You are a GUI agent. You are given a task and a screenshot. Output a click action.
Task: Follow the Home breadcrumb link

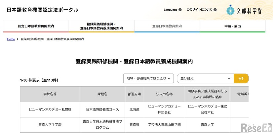[11, 39]
